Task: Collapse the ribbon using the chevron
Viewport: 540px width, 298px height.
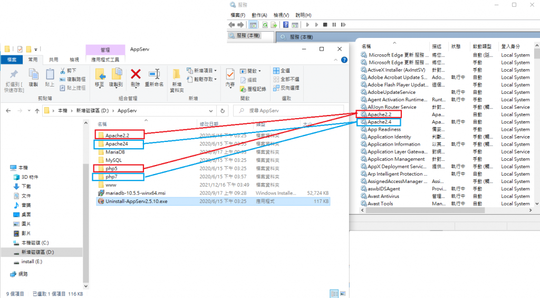Action: (336, 60)
